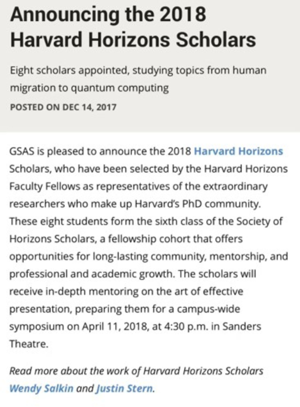Follow the Justin Stern link
The width and height of the screenshot is (300, 407).
124,388
